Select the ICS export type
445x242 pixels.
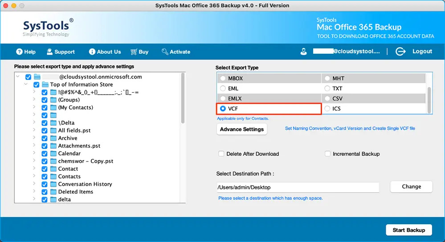click(327, 109)
